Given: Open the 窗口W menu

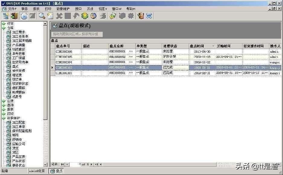Looking at the screenshot, I should tap(117, 9).
